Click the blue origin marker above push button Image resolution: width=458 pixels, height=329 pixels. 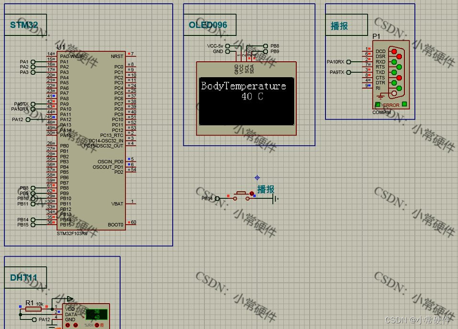[257, 178]
